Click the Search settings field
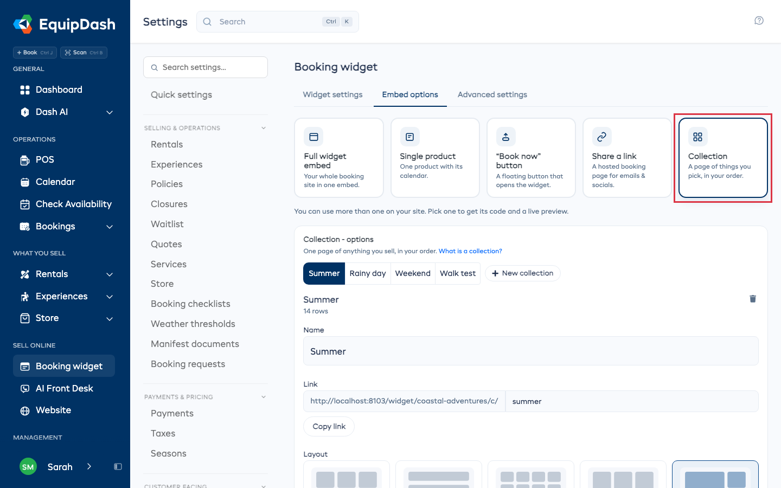 tap(206, 67)
